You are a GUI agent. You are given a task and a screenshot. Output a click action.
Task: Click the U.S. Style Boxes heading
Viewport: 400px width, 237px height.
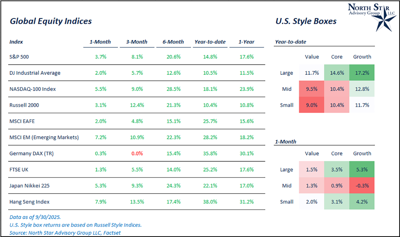(306, 21)
